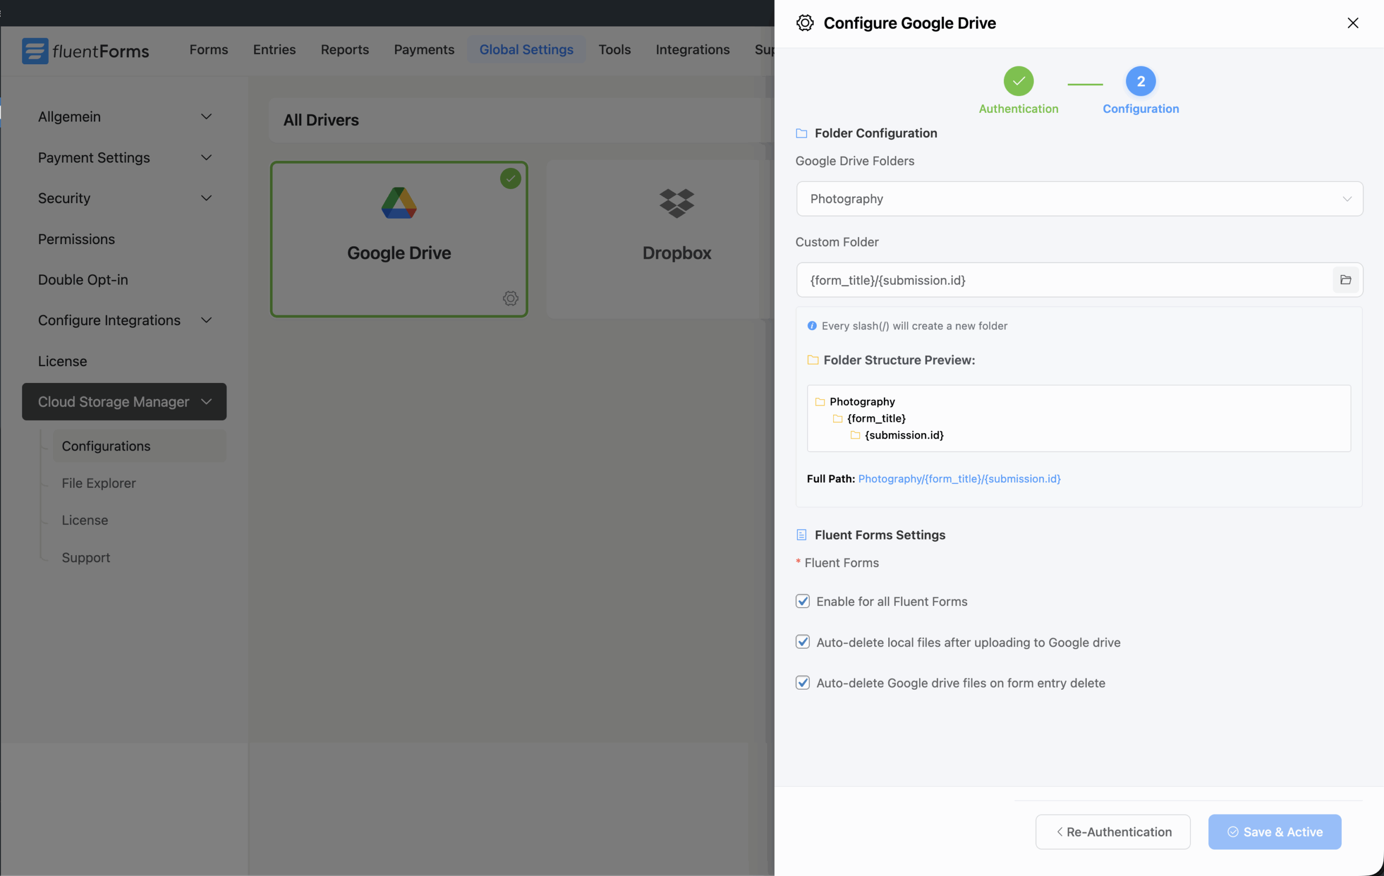Click the Dropbox logo icon
The image size is (1384, 876).
coord(676,203)
